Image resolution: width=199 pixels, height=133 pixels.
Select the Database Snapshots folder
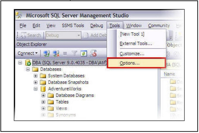tap(68, 82)
